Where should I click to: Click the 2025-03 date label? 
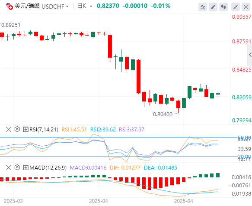13,201
